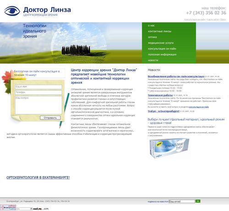Open the 'контактные линзы' menu item
The image size is (229, 211).
tap(159, 31)
